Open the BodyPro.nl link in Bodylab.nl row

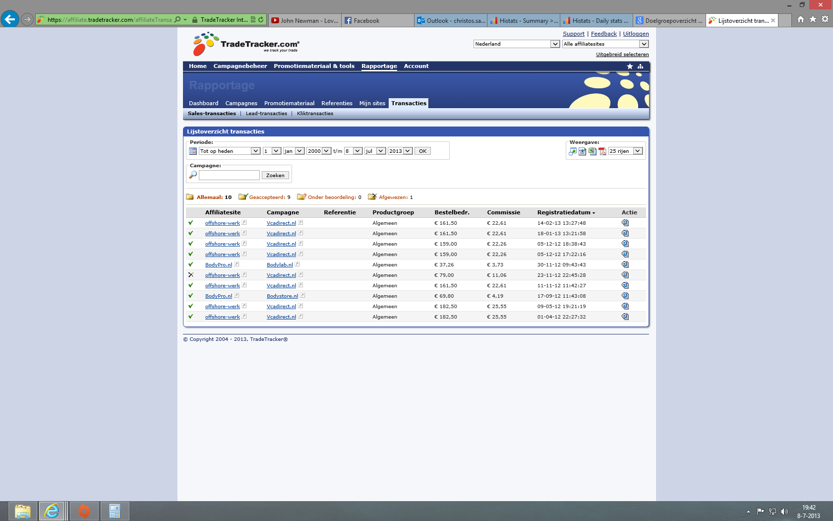point(218,265)
